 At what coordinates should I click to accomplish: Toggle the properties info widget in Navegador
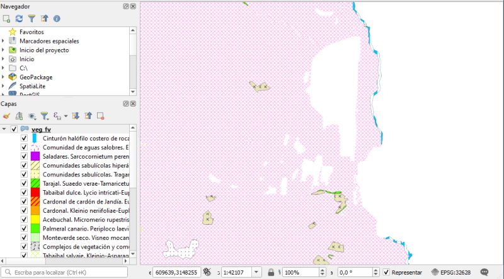57,19
